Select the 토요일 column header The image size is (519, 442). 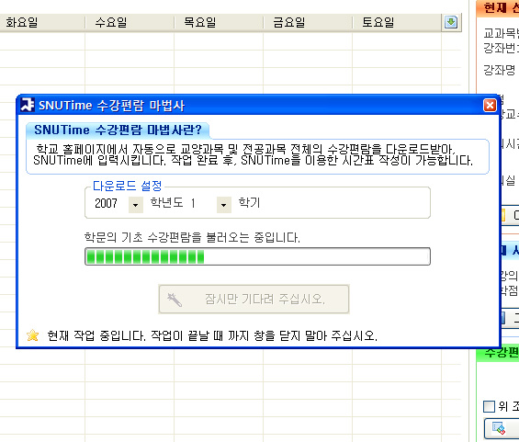coord(397,23)
